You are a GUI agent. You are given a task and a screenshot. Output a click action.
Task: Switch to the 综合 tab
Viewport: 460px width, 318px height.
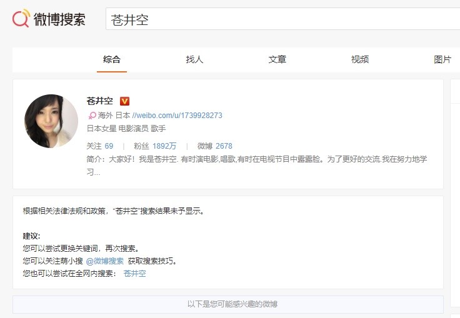(x=112, y=59)
